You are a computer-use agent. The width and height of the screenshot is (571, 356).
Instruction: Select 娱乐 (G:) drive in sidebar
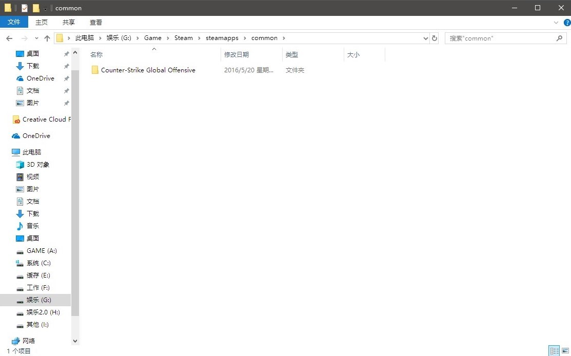35,300
